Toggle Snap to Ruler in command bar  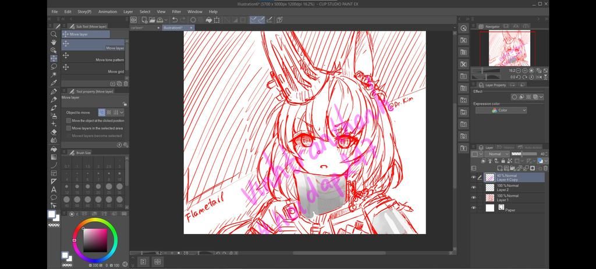click(253, 20)
